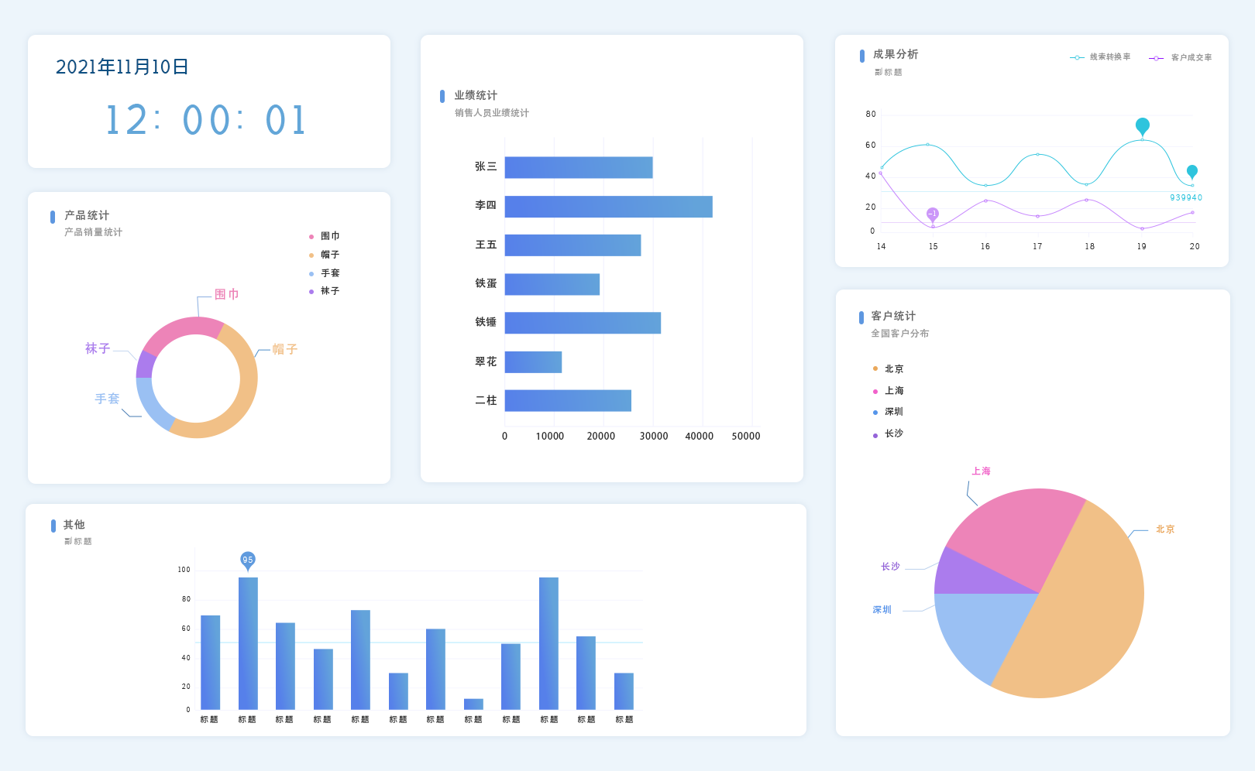Click the 2021年11月10日 date text
This screenshot has height=771, width=1255.
click(122, 67)
